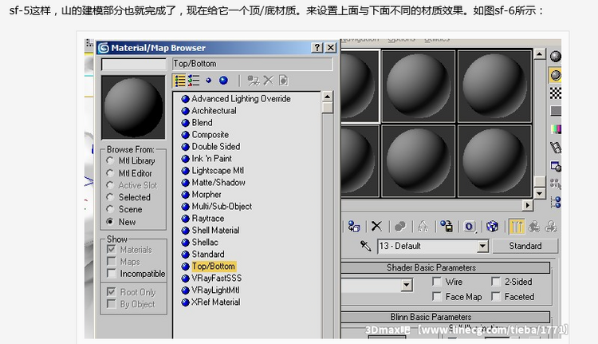Toggle Show Map in Viewport cube icon
The image size is (598, 344).
click(x=492, y=227)
